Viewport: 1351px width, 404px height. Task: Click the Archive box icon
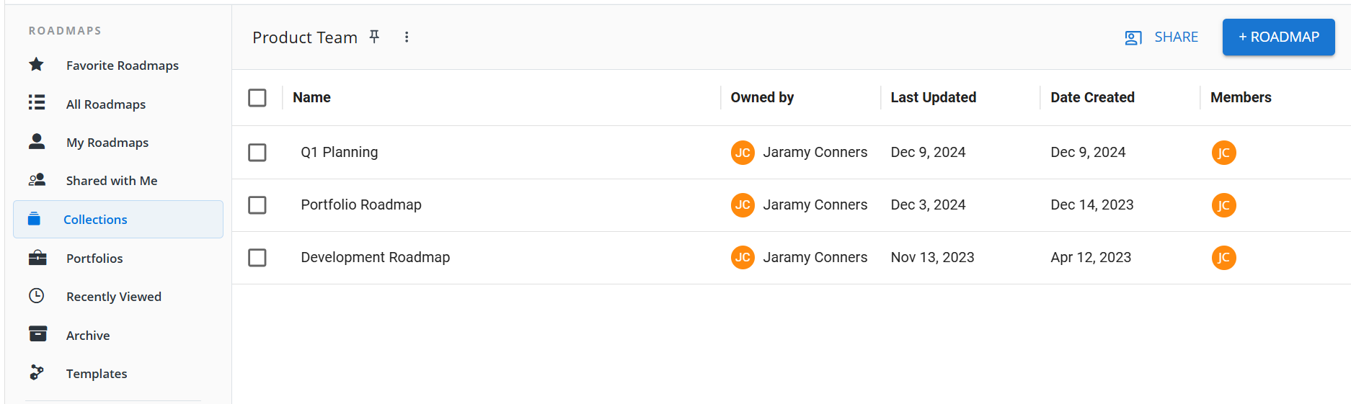tap(37, 334)
